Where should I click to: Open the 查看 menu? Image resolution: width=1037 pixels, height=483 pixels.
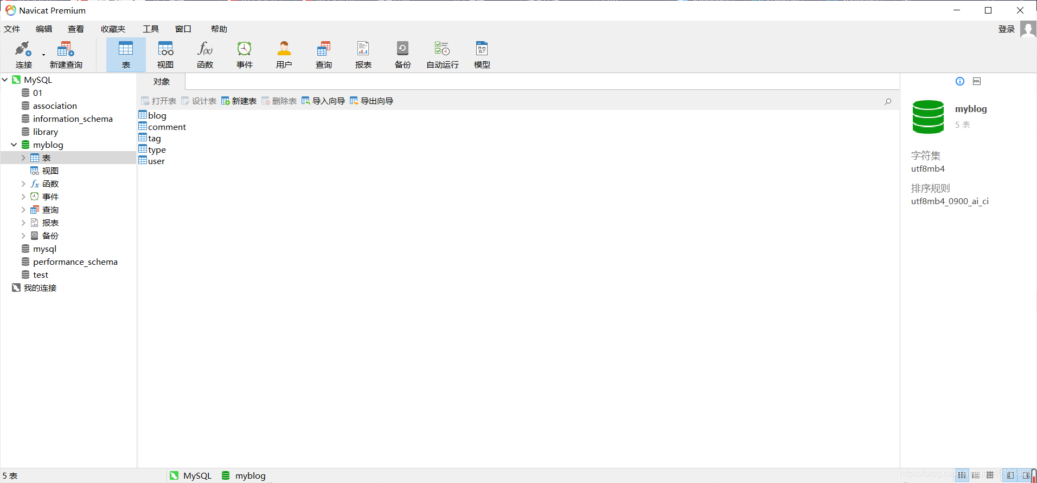coord(76,29)
